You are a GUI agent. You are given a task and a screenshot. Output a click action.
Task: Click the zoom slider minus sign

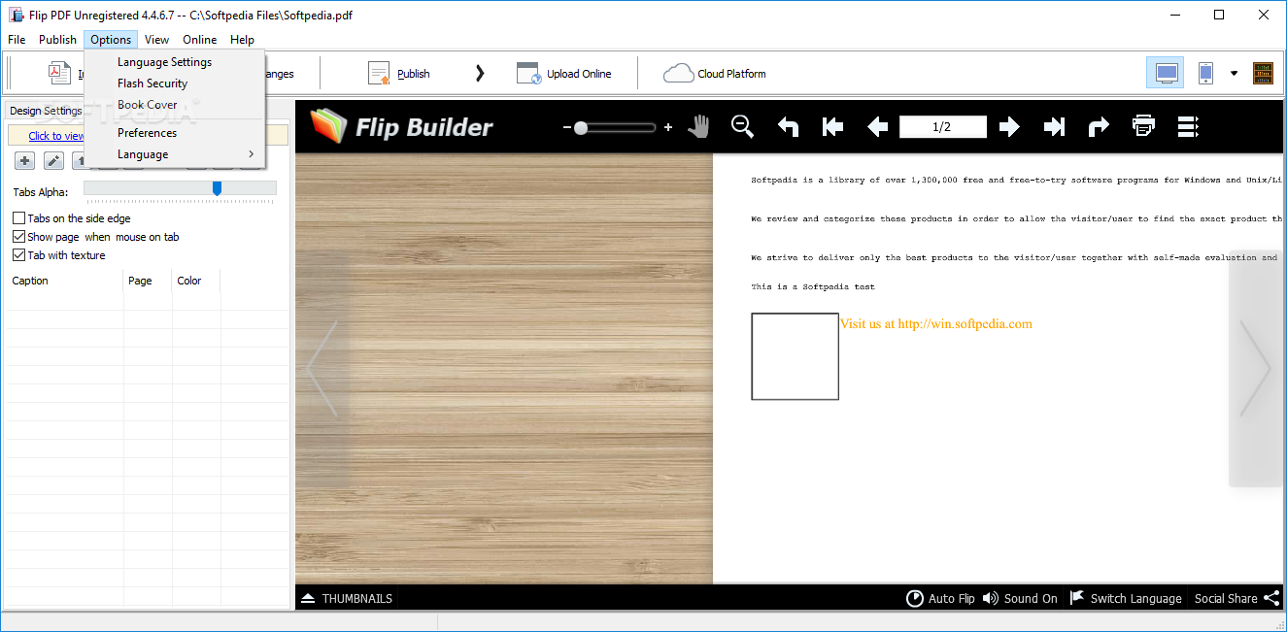tap(567, 127)
